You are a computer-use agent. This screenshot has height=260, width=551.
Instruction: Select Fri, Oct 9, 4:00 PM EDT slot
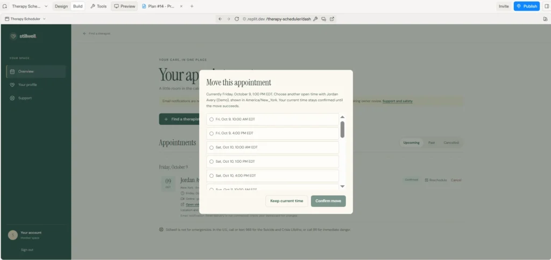coord(272,133)
